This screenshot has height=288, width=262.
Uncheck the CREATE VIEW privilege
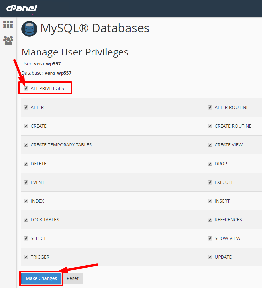[210, 145]
